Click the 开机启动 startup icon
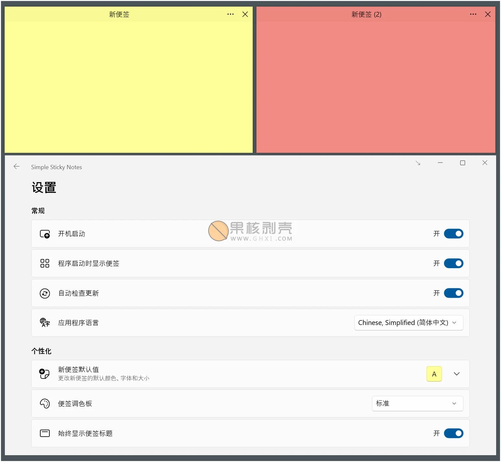Screen dimensions: 501x462 [45, 234]
